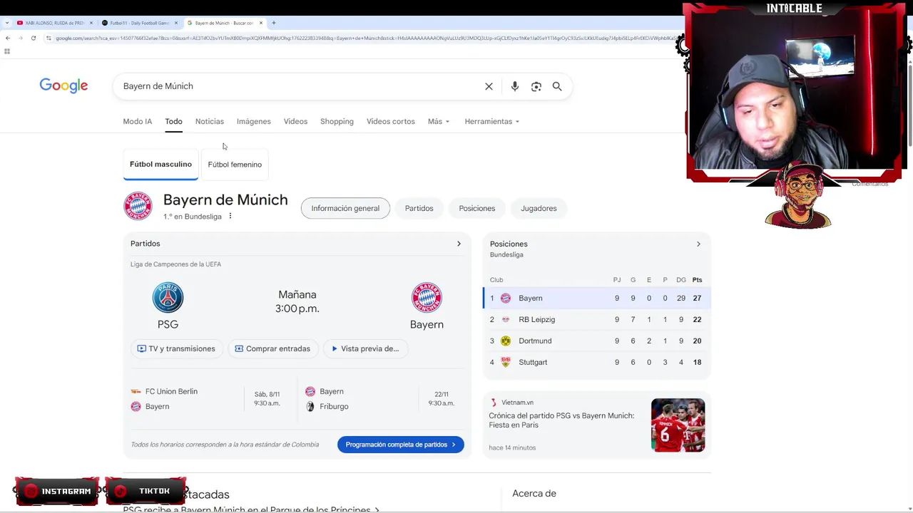Open Programación completa de partidos
The width and height of the screenshot is (913, 513).
[x=401, y=445]
